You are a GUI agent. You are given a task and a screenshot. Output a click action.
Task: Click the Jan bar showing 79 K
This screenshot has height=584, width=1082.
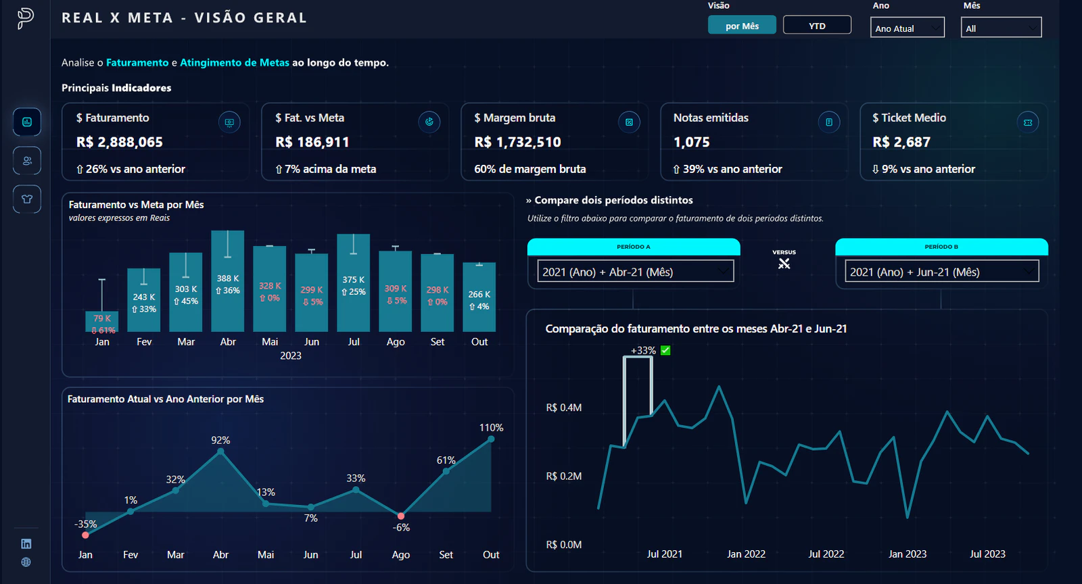[102, 322]
